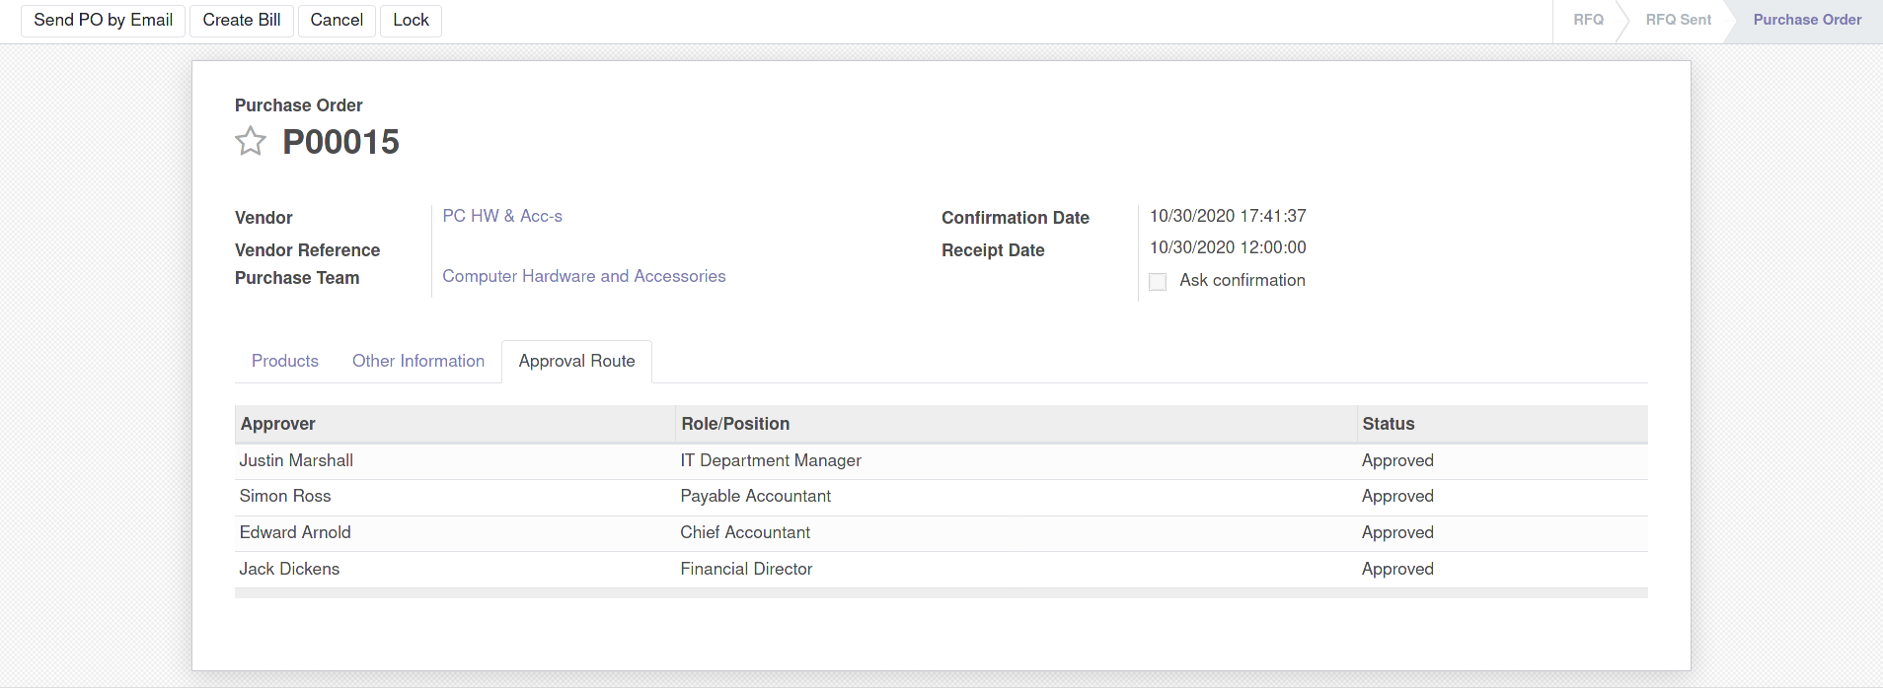
Task: Click the Approver column header
Action: point(278,424)
